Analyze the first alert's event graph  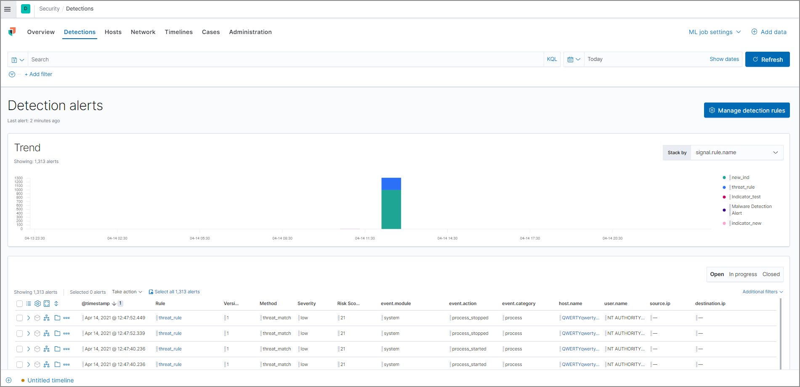(47, 318)
